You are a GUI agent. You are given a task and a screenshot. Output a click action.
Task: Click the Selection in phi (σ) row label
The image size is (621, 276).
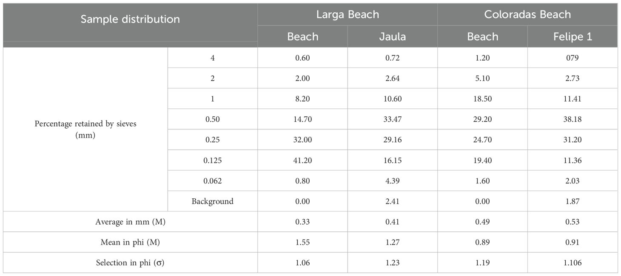click(130, 263)
